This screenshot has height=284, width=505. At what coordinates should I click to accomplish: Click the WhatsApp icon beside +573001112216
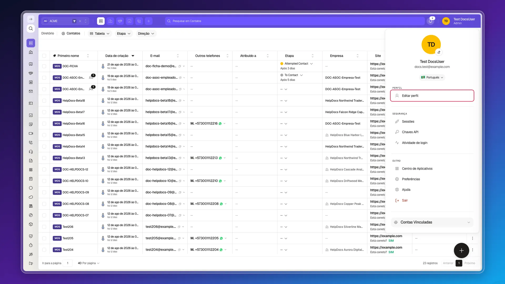click(220, 124)
